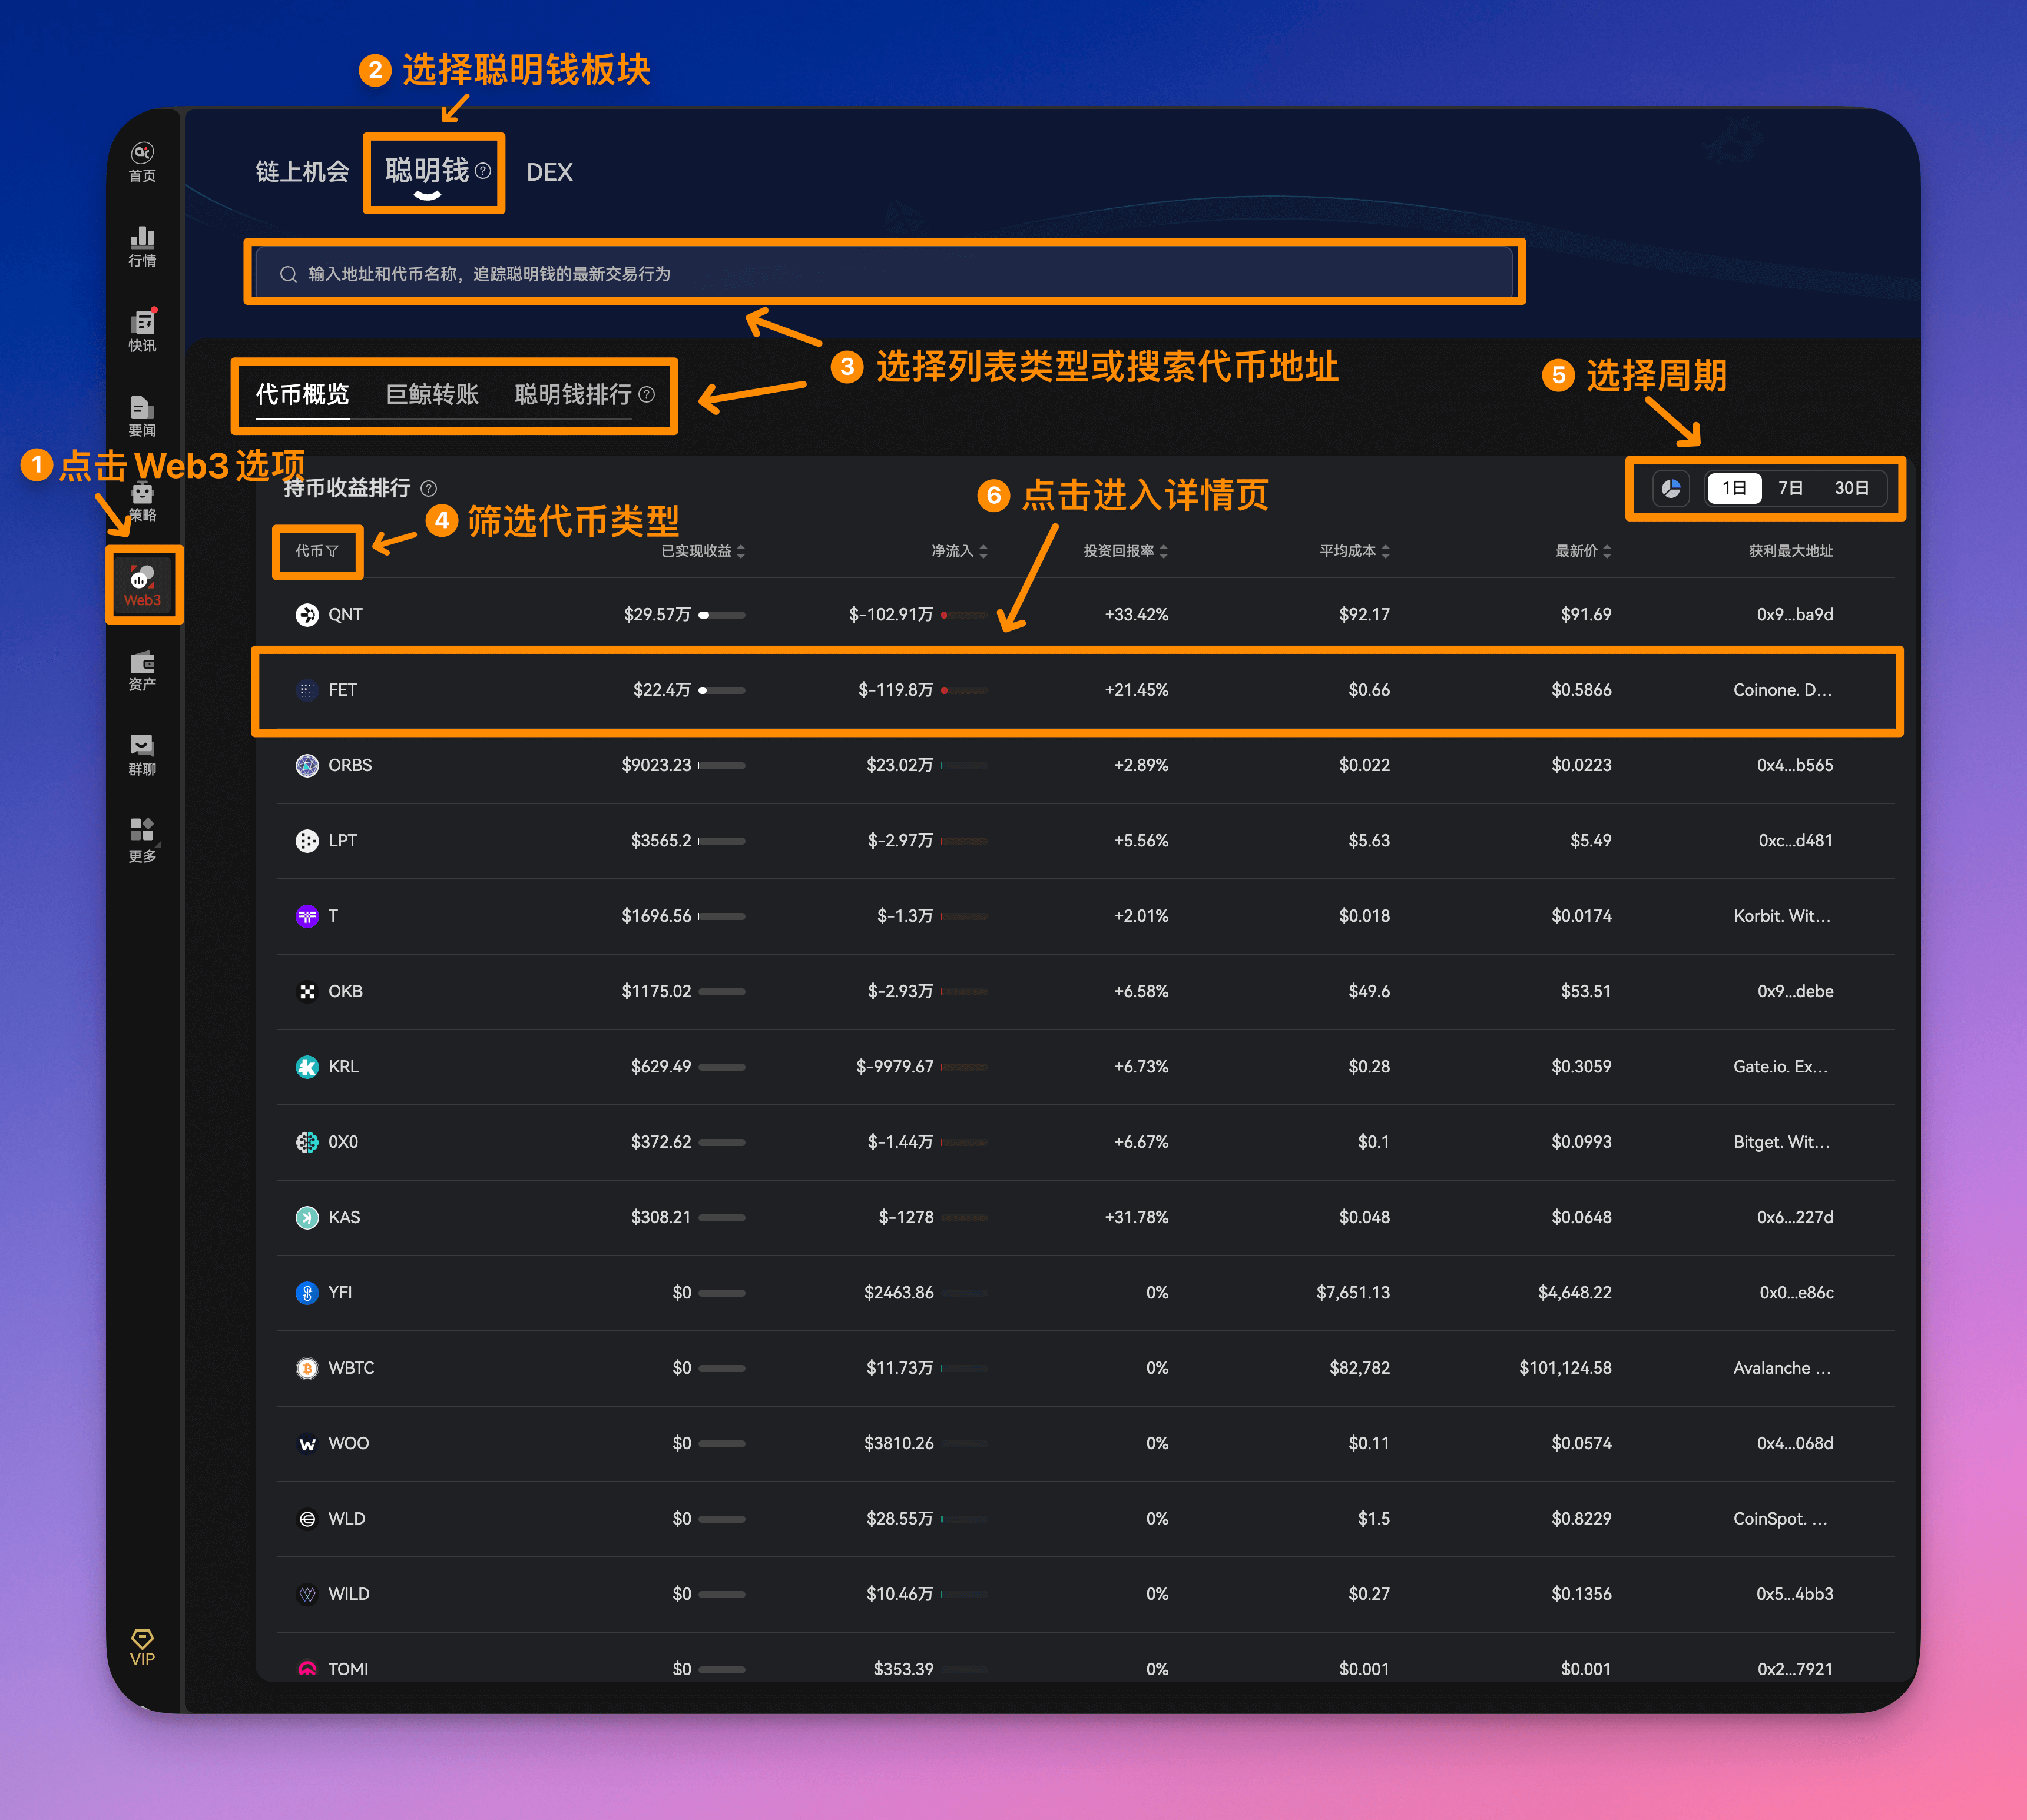This screenshot has width=2027, height=1820.
Task: Sort by 最新价 column
Action: click(x=1583, y=551)
